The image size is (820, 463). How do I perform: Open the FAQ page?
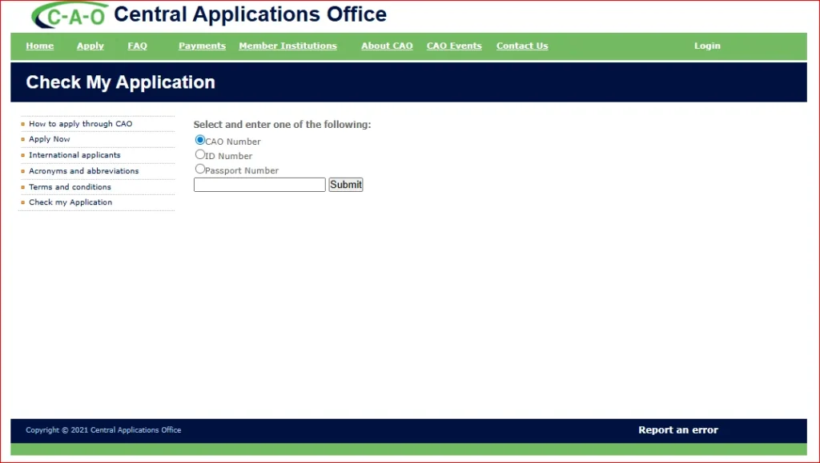(137, 46)
